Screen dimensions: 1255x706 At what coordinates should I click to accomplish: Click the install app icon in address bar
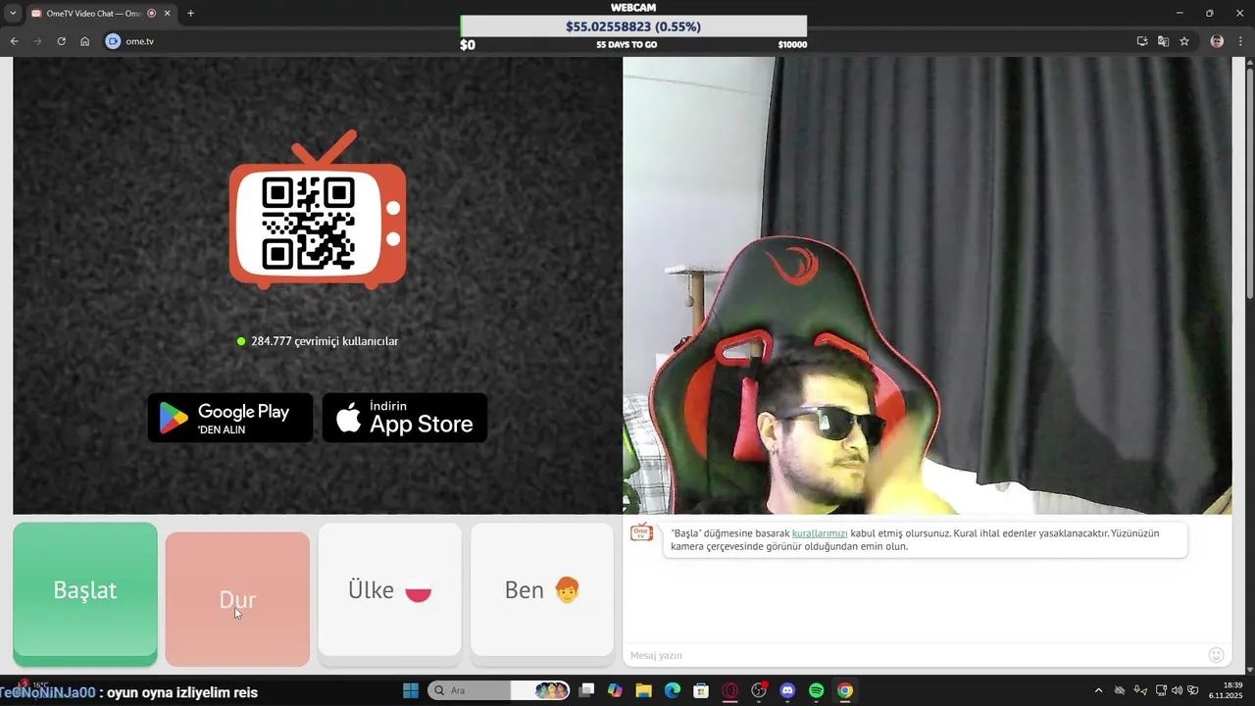1142,41
